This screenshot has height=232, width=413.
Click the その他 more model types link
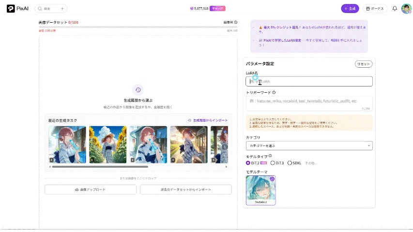[x=311, y=163]
